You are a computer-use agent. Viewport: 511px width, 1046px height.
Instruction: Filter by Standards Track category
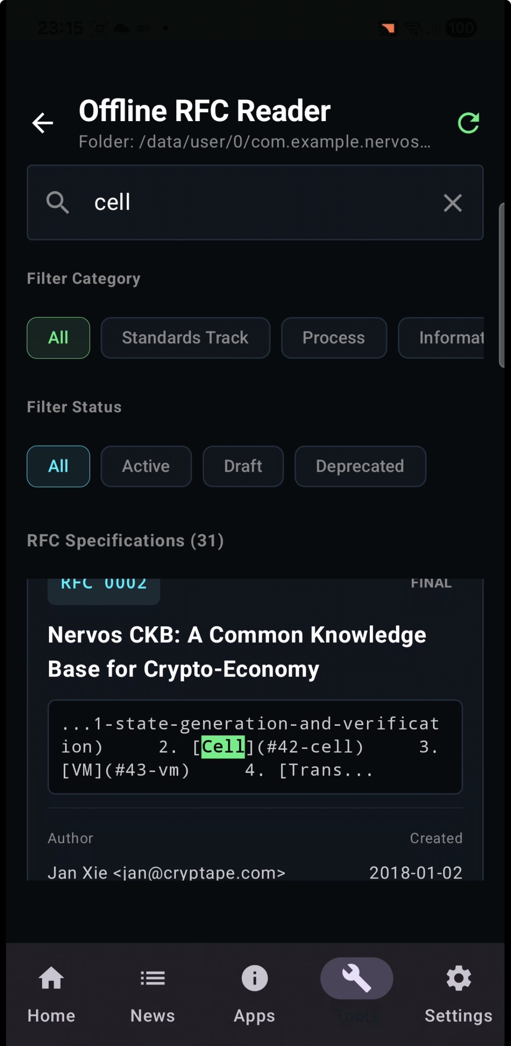pos(186,338)
